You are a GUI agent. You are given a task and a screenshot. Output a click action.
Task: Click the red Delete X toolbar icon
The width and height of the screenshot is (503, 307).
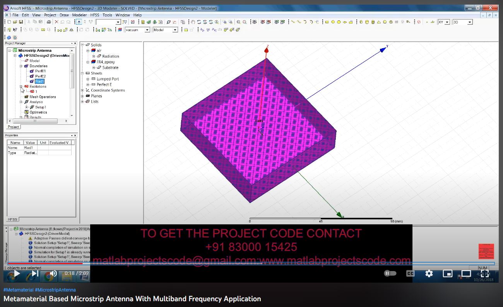(x=56, y=22)
